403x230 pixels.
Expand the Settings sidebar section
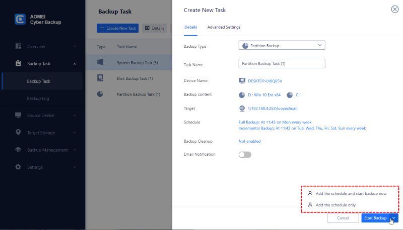(75, 167)
